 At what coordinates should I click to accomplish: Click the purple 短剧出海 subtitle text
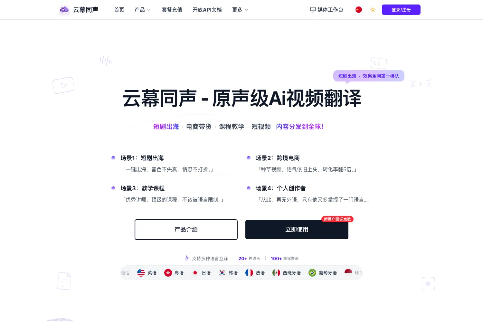[x=166, y=127]
